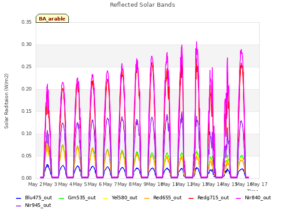Screen dimensions: 286x214
Task: Click the orange Red655_out legend swatch
Action: click(x=147, y=198)
